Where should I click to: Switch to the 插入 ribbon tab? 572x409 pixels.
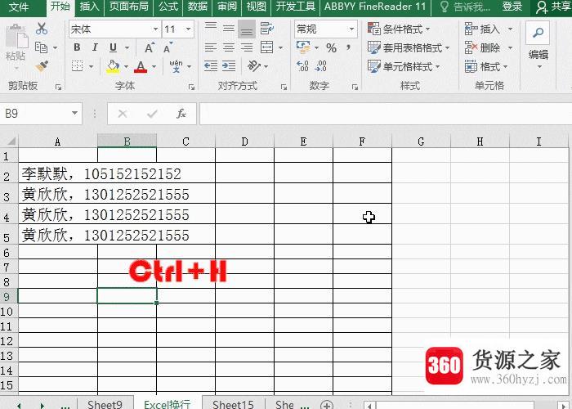coord(89,7)
